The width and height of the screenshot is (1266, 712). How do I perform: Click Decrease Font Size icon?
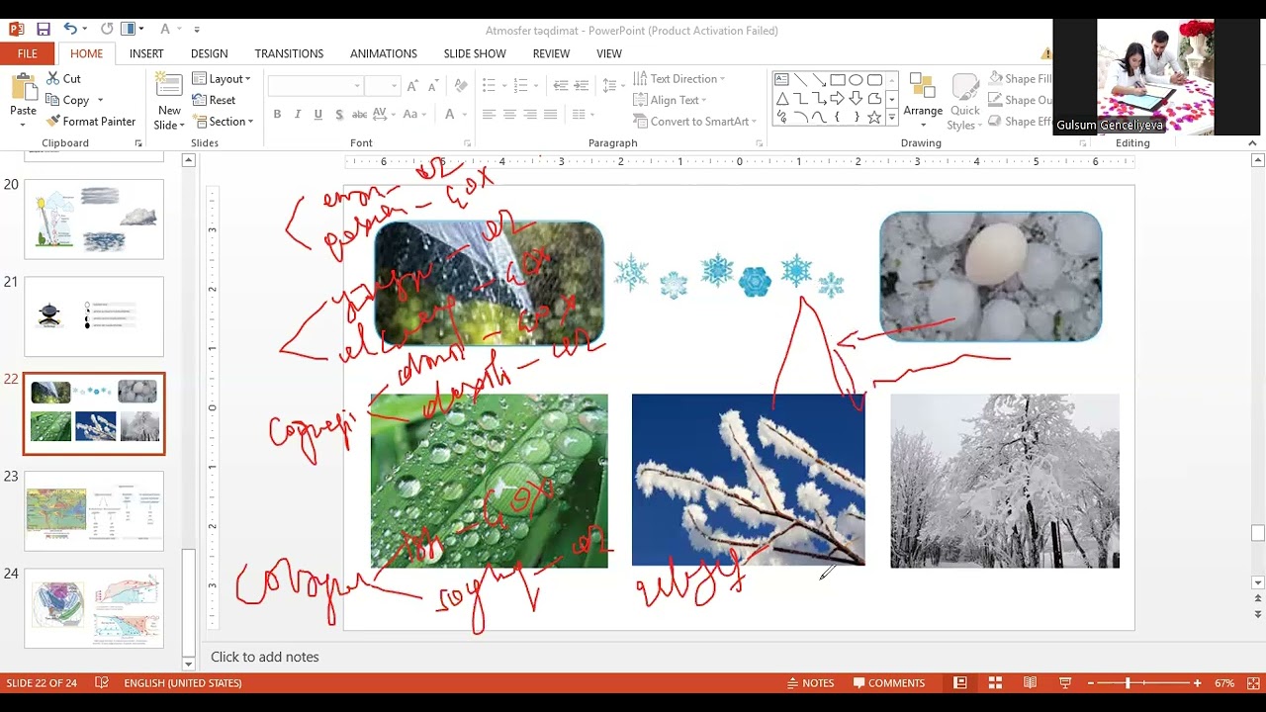(x=433, y=86)
